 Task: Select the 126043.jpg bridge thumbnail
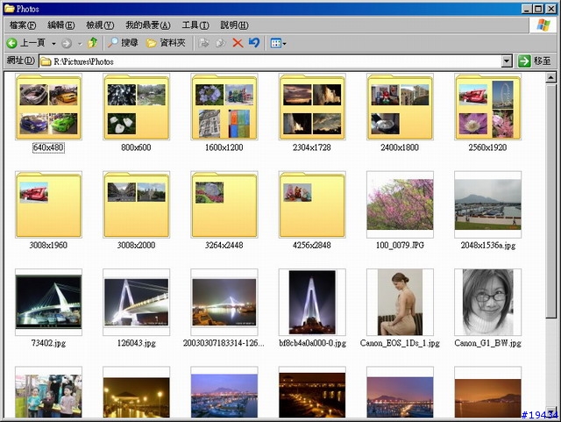pos(137,303)
